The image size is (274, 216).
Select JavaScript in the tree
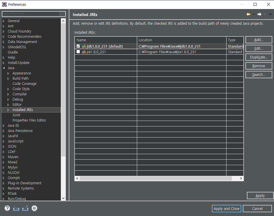click(x=15, y=141)
